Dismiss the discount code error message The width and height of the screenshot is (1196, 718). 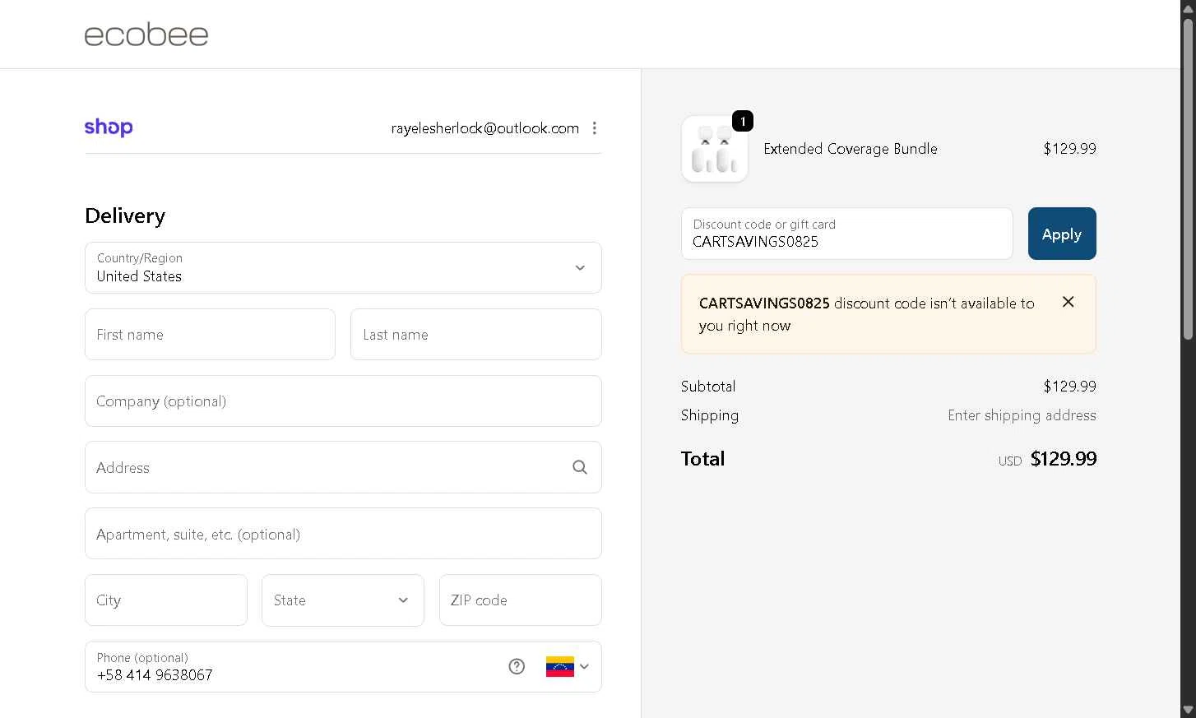1068,302
